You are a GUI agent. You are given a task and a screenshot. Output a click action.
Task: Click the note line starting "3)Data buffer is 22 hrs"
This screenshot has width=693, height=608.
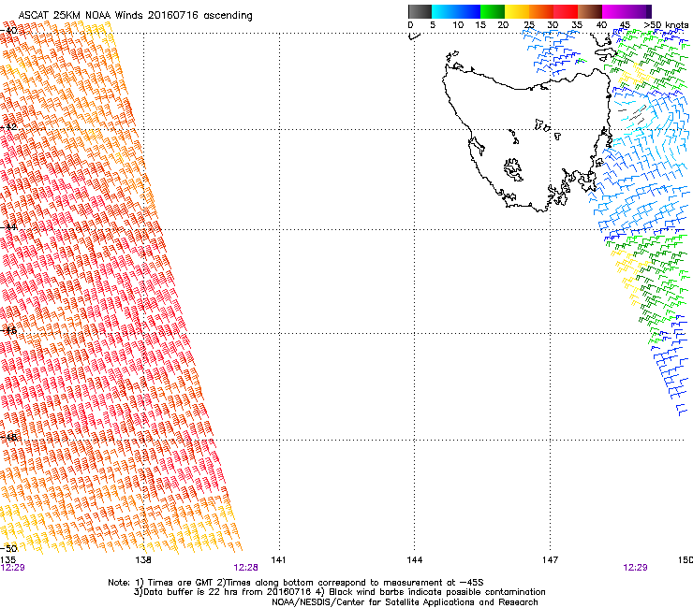click(x=339, y=592)
